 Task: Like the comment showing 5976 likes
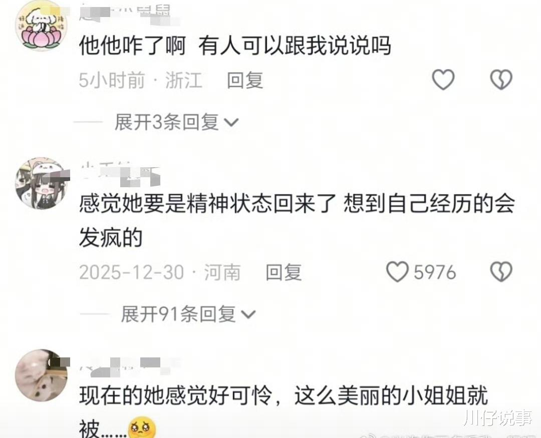(x=397, y=271)
